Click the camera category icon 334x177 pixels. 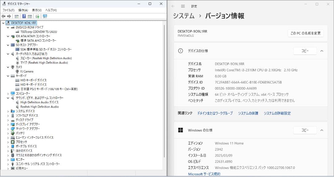[x=13, y=67]
